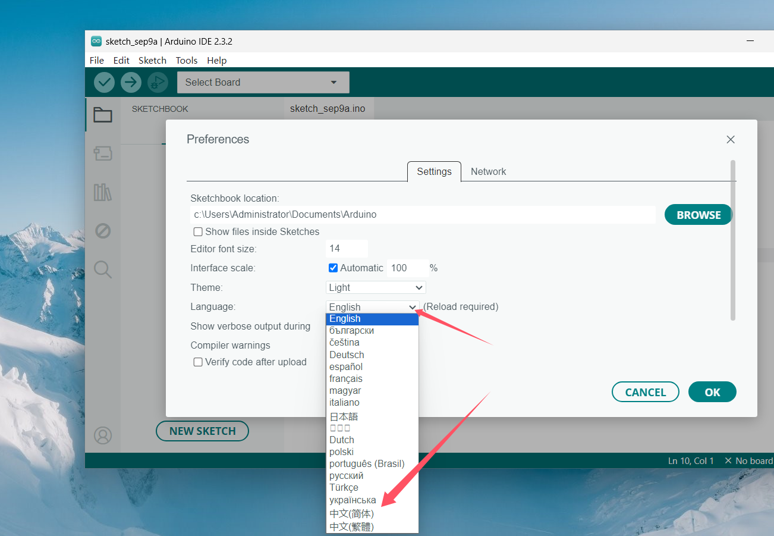Select български in the language list
Viewport: 774px width, 536px height.
tap(372, 331)
